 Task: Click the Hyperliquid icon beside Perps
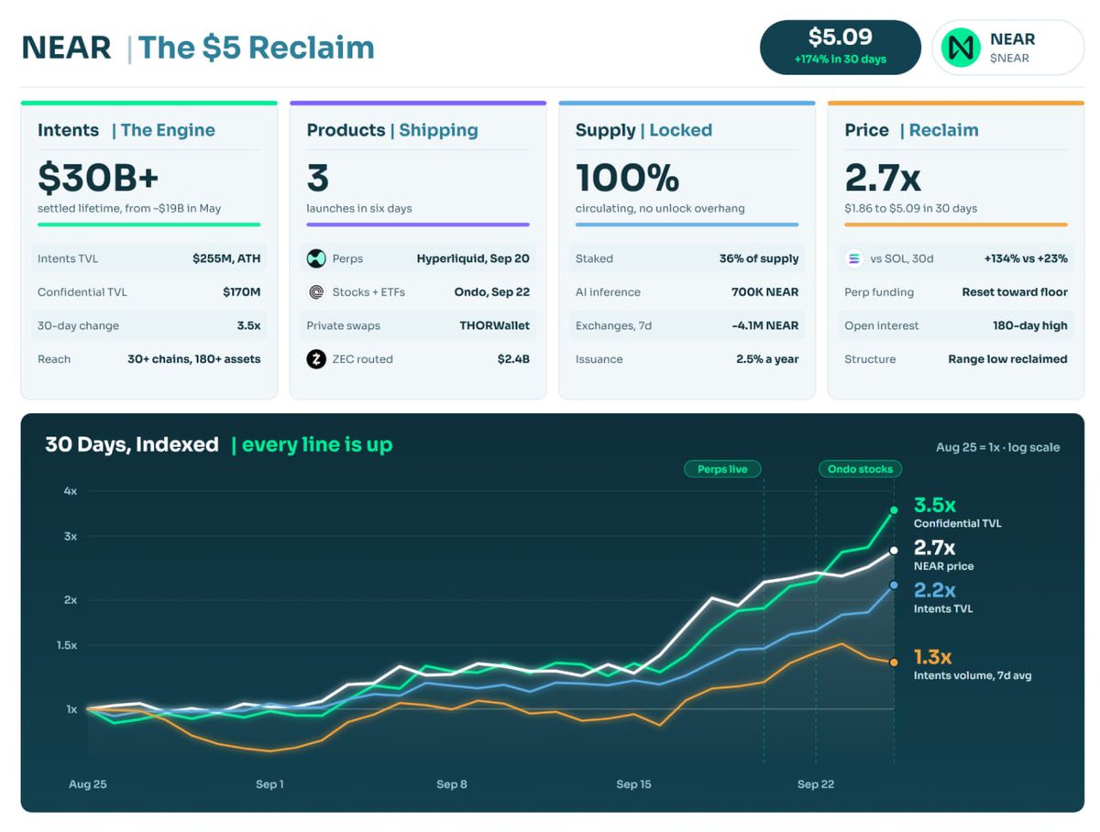click(316, 259)
